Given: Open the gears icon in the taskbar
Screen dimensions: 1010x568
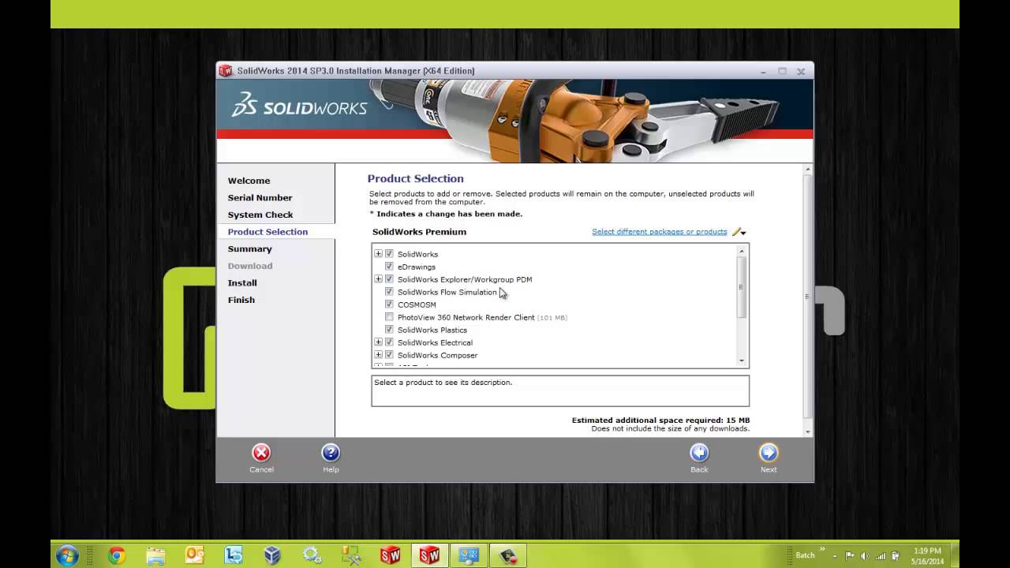Looking at the screenshot, I should pyautogui.click(x=312, y=555).
